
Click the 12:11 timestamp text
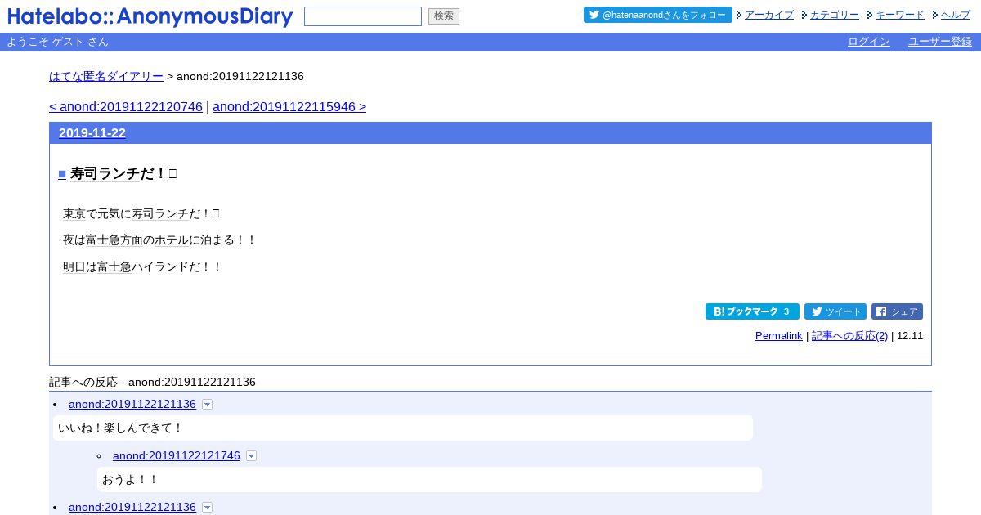(910, 336)
